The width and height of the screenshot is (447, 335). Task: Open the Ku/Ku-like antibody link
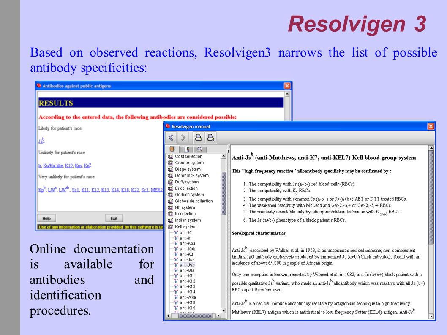(x=53, y=166)
